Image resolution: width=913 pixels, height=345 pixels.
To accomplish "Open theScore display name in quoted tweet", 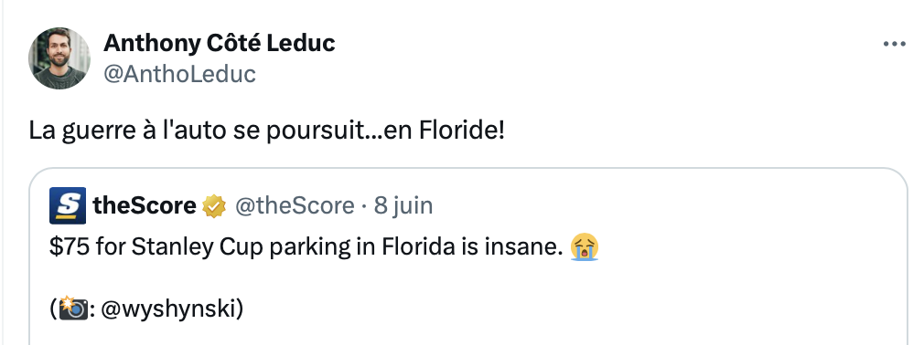I will point(145,205).
